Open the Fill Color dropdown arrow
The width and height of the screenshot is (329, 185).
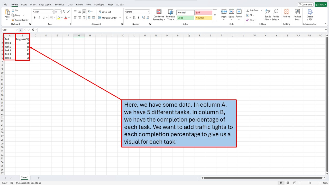[x=62, y=18]
